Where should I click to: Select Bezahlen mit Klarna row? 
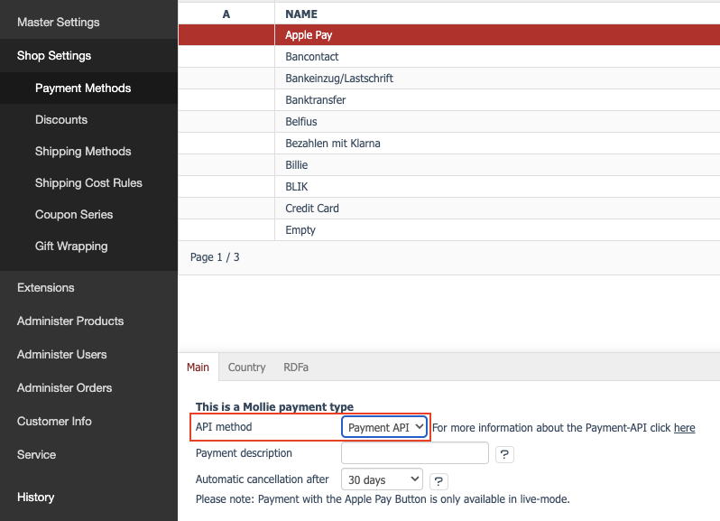click(x=449, y=144)
